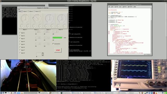The width and height of the screenshot is (167, 94).
Task: Click the oscilloscope video feed
Action: [139, 75]
